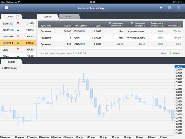Screen dimensions: 185x139
Task: Tap the current price marker 0,9002
Action: (179, 66)
